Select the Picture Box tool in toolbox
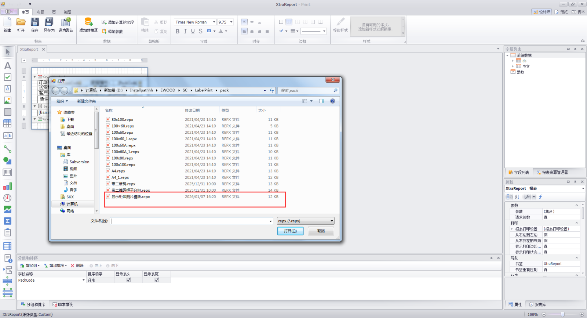587x318 pixels. click(7, 100)
